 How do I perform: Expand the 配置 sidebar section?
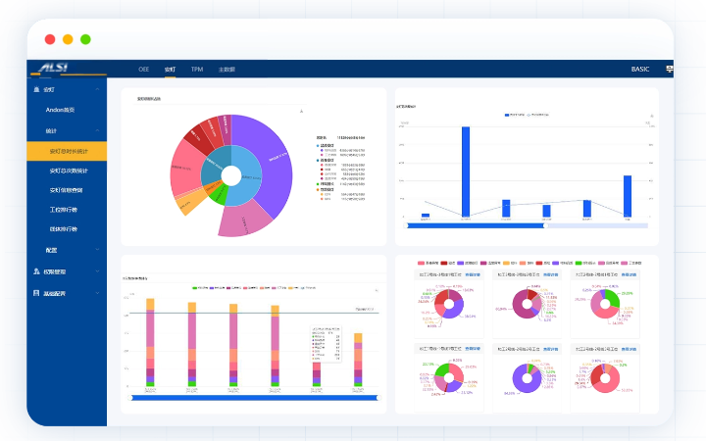coord(99,251)
